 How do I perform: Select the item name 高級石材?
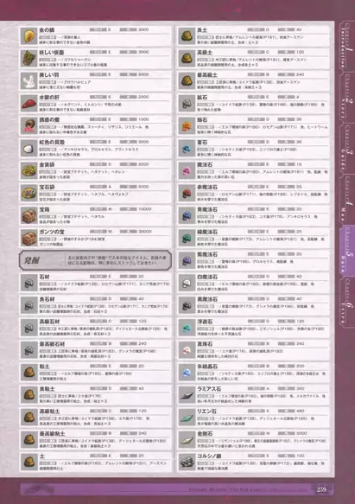pyautogui.click(x=49, y=322)
